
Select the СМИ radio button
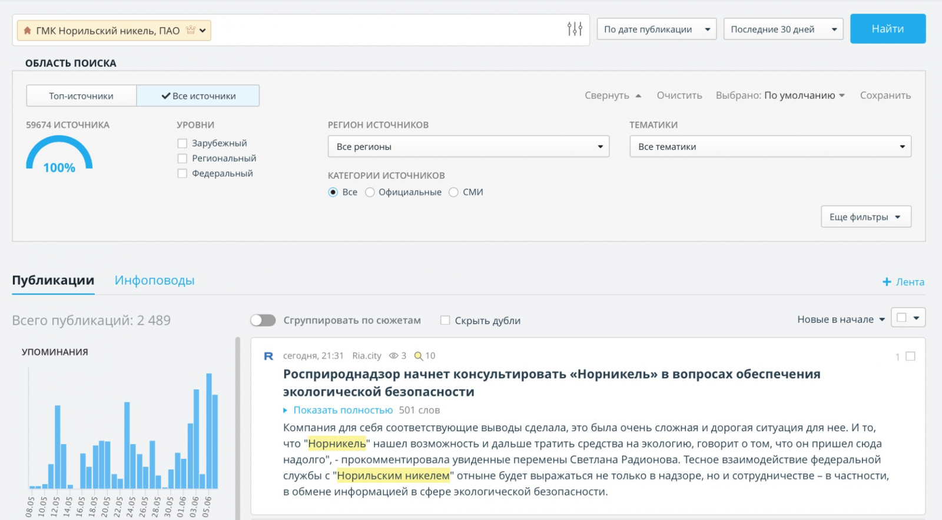(x=453, y=192)
